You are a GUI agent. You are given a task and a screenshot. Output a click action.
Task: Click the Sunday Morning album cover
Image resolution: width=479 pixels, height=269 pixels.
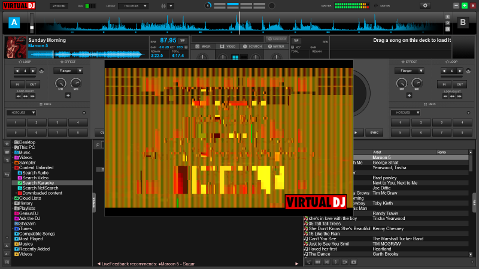tap(16, 47)
